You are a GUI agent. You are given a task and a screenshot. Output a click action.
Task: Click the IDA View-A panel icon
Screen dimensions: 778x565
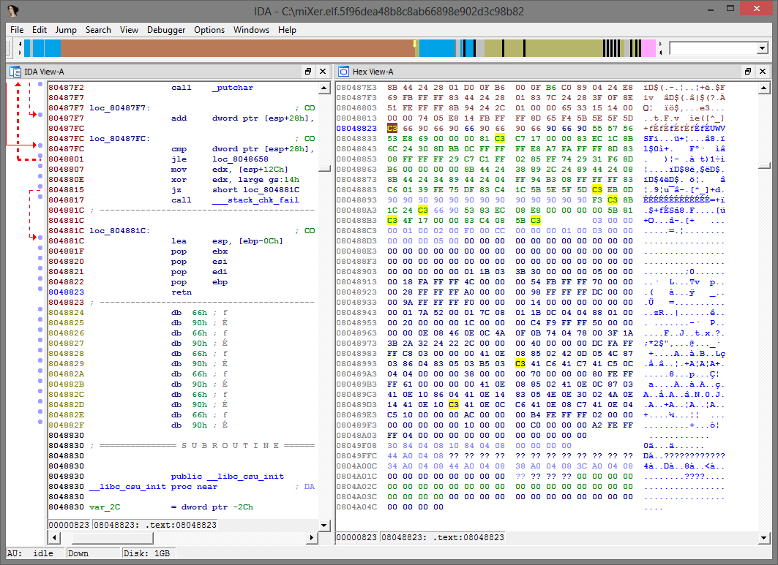[x=15, y=72]
